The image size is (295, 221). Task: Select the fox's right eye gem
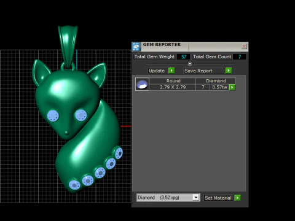click(81, 115)
